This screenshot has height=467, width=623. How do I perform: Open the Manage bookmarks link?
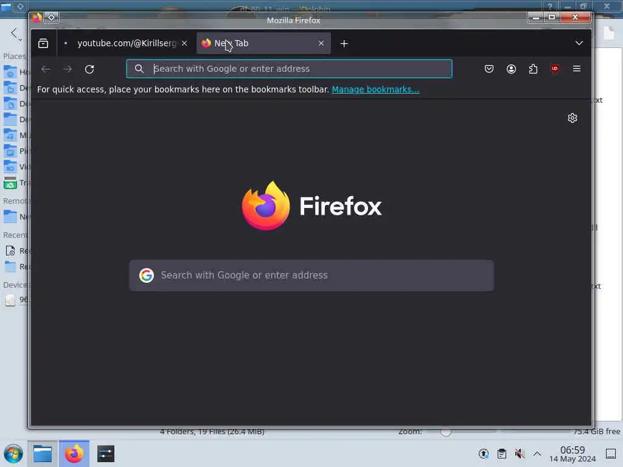point(375,89)
